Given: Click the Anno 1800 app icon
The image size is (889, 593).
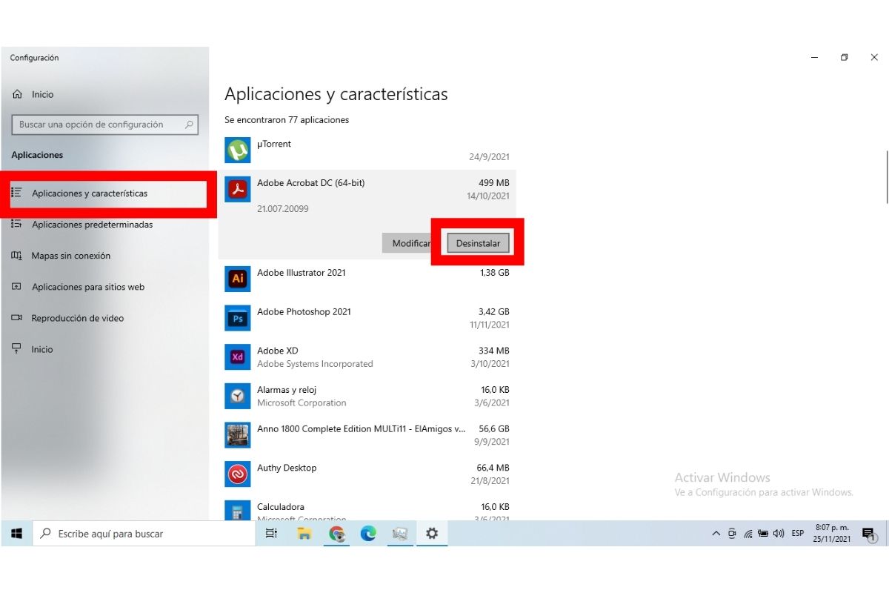Looking at the screenshot, I should coord(238,435).
